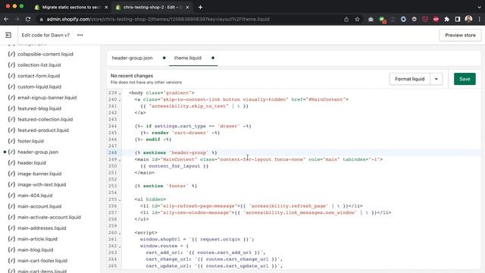Open featured-collection.liquid file
The height and width of the screenshot is (273, 485).
tap(45, 120)
